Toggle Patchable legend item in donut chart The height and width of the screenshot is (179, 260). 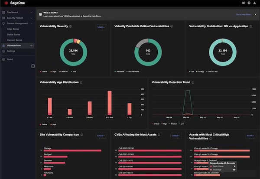tap(120, 72)
